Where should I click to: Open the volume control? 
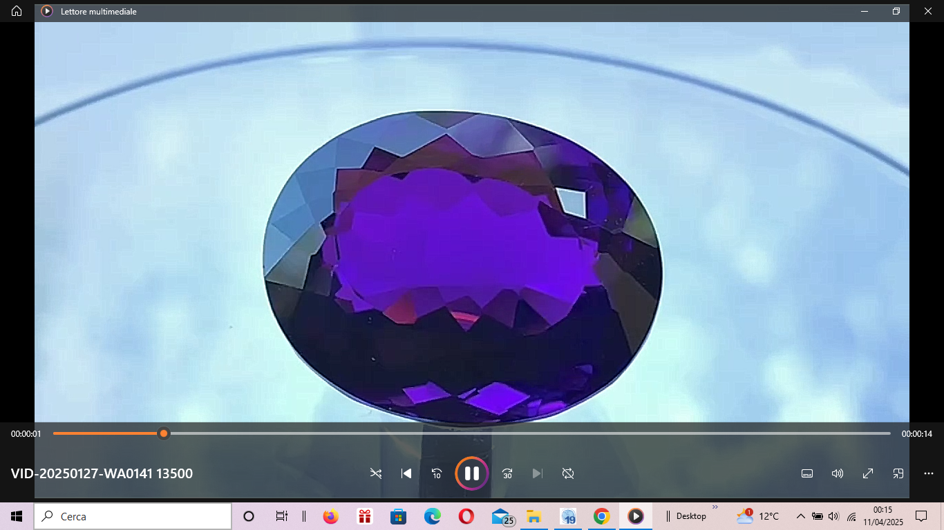(838, 473)
